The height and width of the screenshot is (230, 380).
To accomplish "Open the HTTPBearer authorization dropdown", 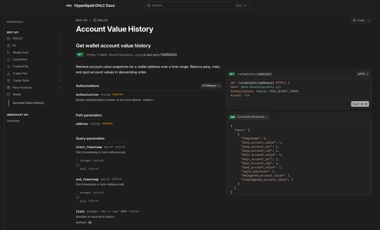I will [211, 86].
